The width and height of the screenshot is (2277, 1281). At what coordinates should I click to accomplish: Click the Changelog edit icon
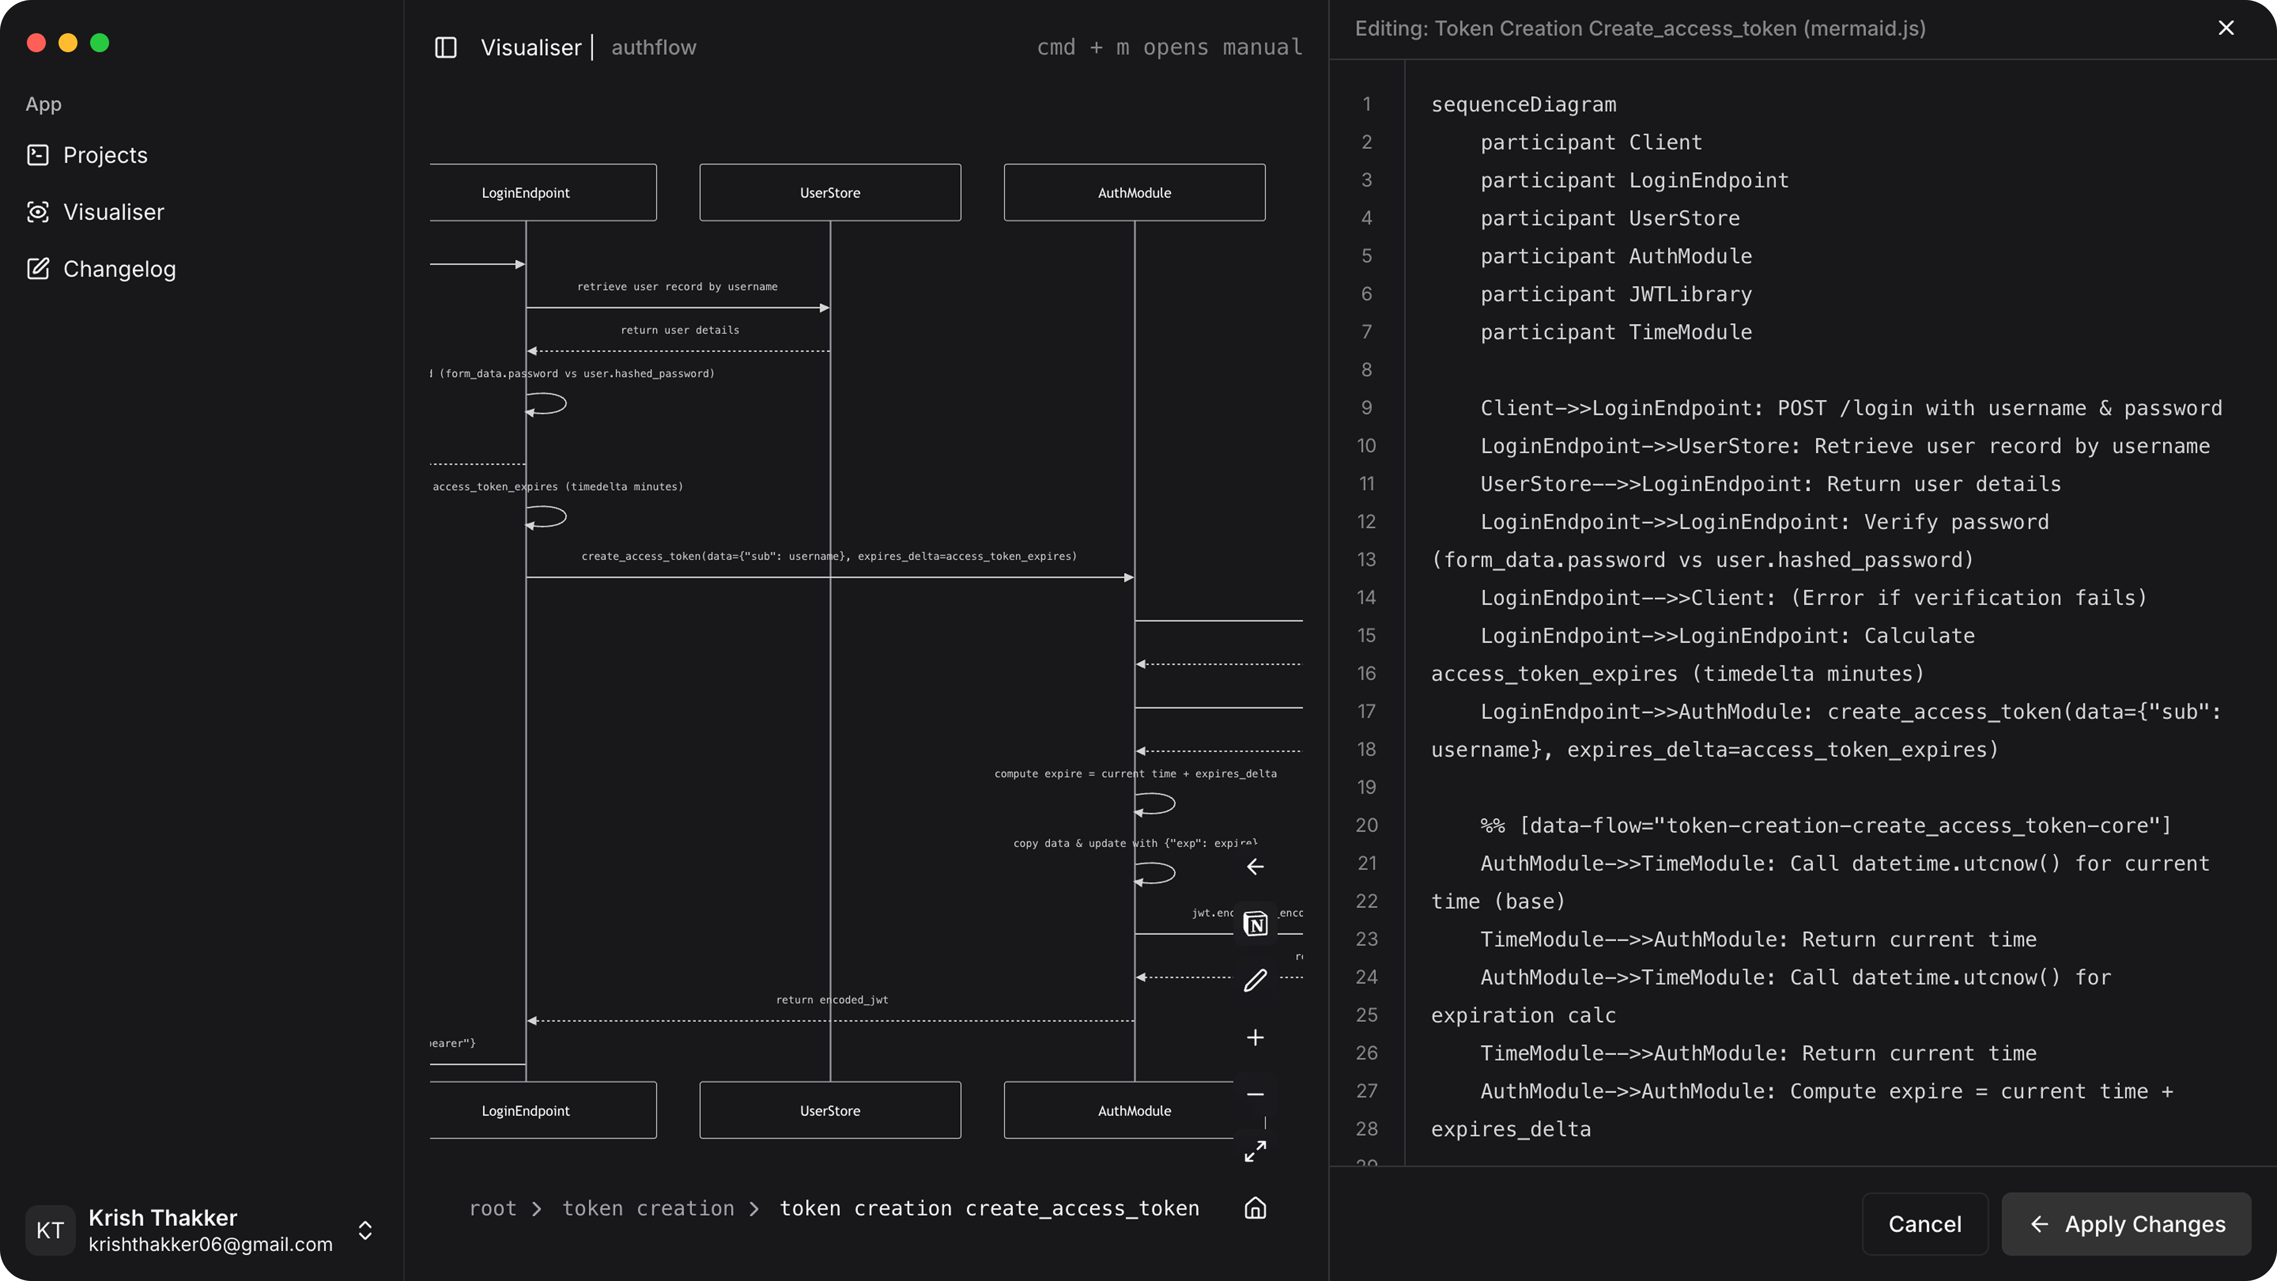point(38,269)
